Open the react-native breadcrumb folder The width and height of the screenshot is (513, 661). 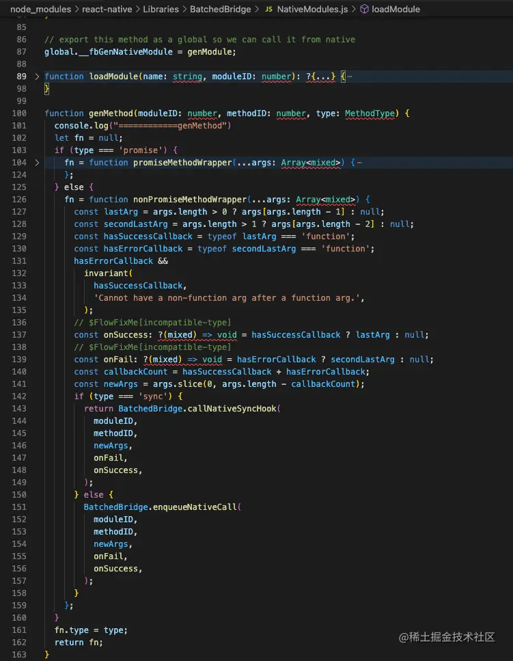pos(107,9)
